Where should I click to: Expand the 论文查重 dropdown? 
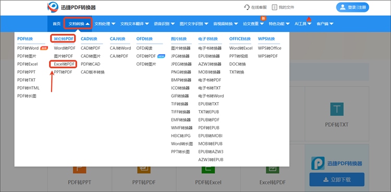(253, 23)
